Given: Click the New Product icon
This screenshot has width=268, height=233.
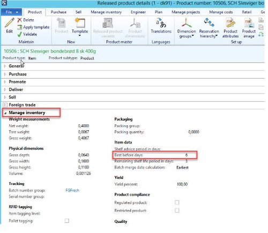Looking at the screenshot, I should [x=62, y=23].
